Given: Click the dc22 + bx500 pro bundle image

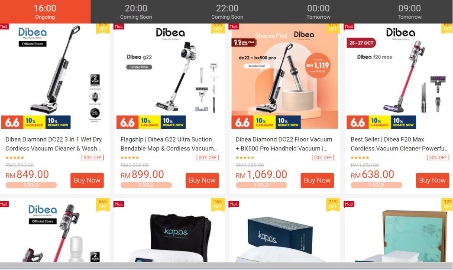Looking at the screenshot, I should [285, 76].
